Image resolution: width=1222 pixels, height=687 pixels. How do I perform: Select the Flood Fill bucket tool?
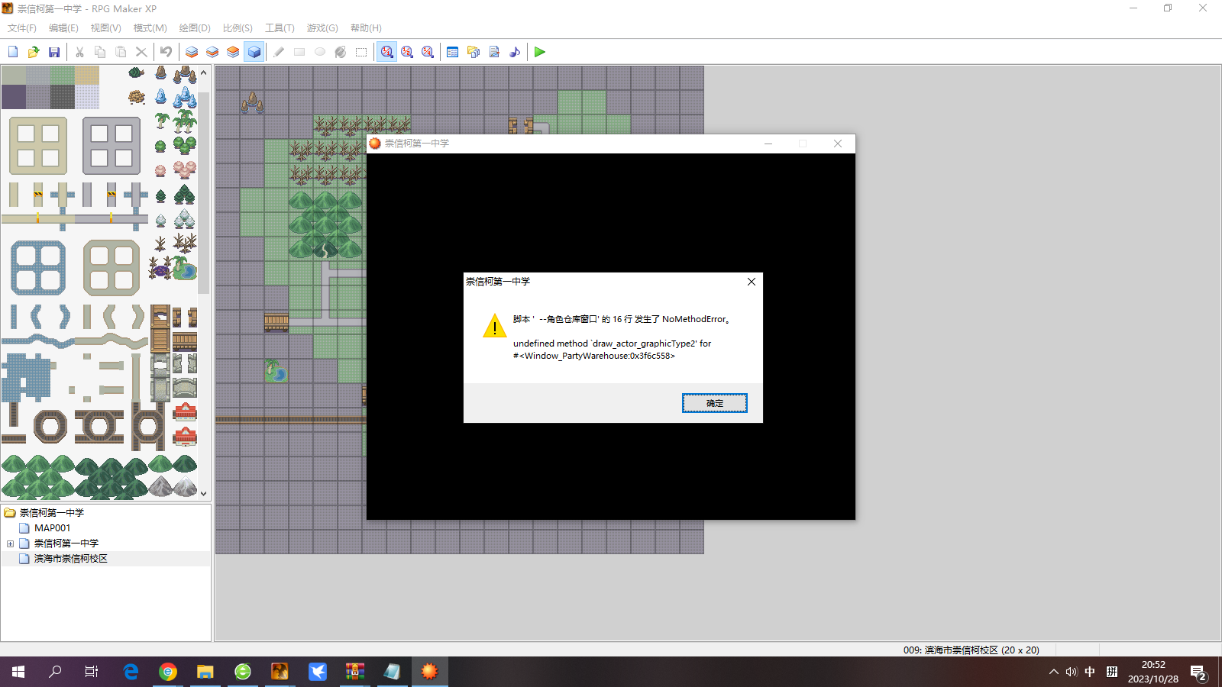tap(341, 52)
